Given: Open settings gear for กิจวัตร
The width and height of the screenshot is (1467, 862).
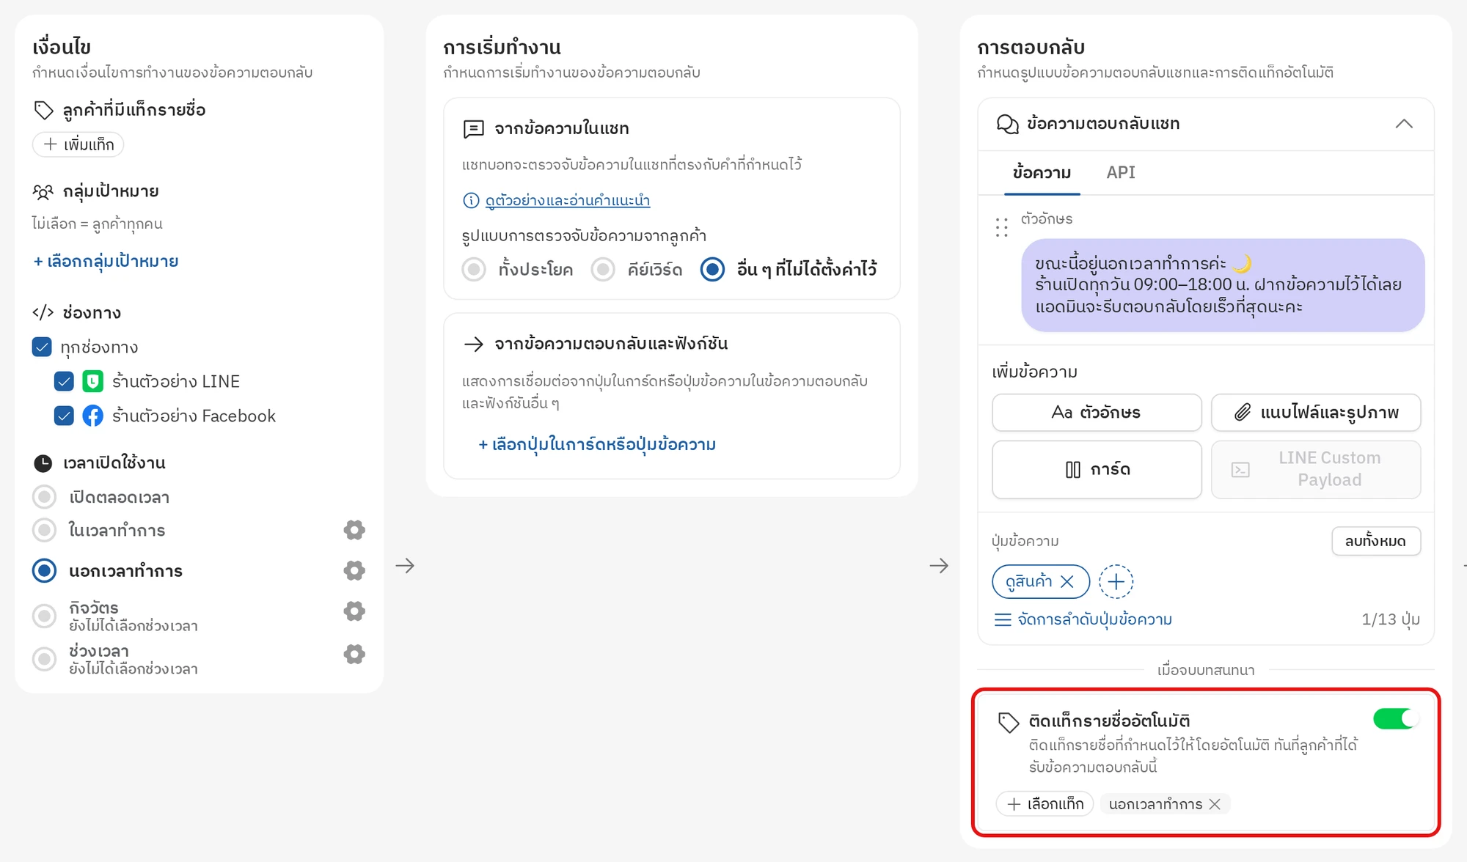Looking at the screenshot, I should [x=354, y=611].
